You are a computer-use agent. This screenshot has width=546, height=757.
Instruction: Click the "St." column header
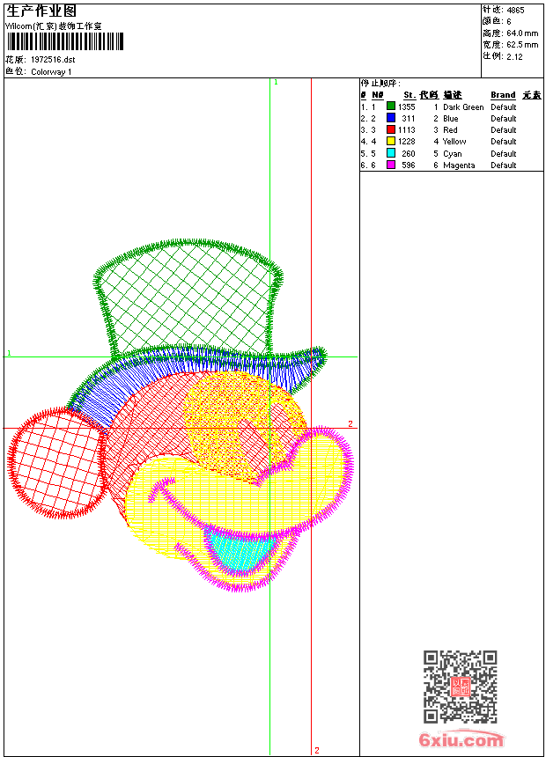[x=409, y=95]
